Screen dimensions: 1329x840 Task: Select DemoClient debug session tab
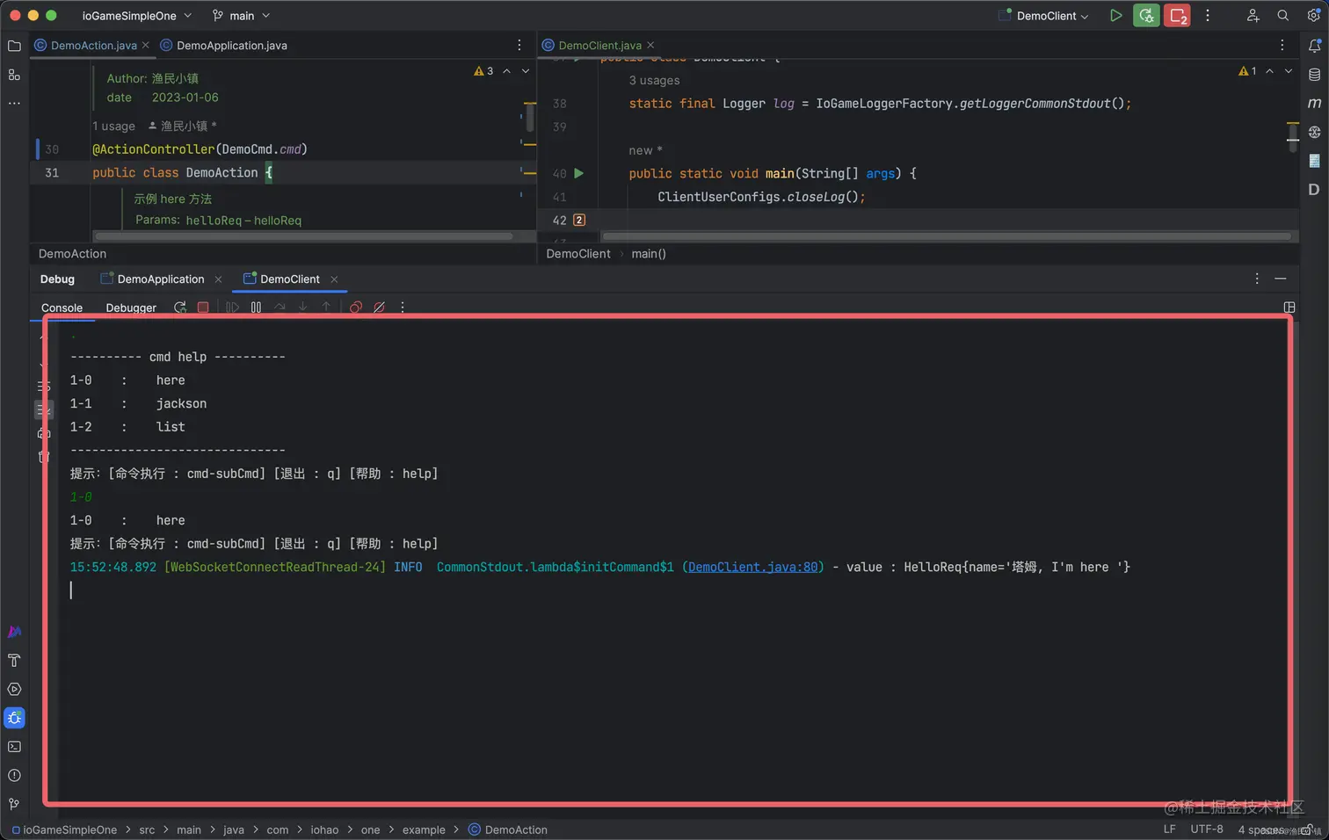point(290,279)
